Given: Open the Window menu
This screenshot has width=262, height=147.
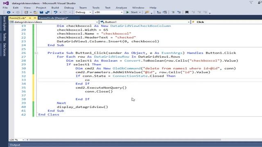Looking at the screenshot, I should pos(138,8).
